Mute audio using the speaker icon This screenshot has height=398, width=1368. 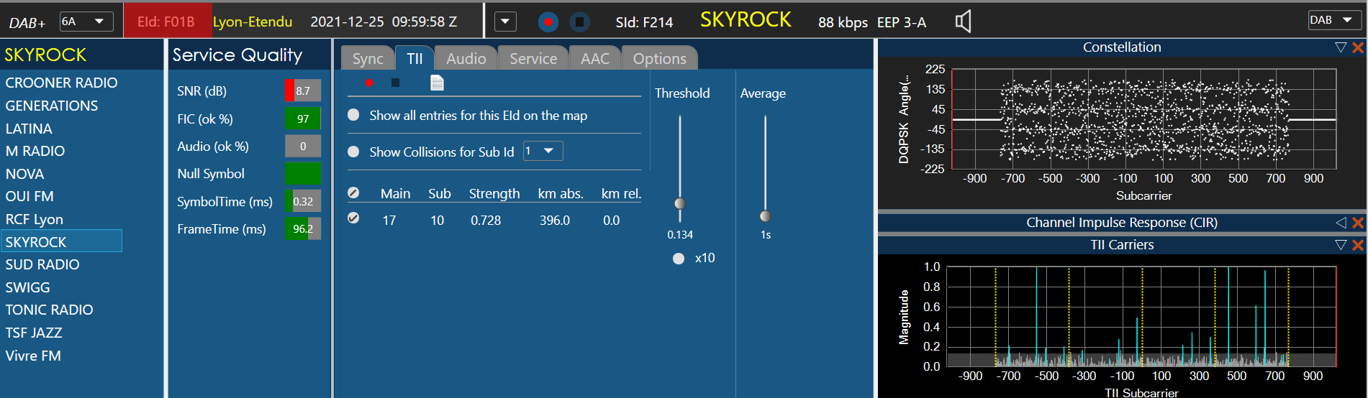click(x=963, y=22)
